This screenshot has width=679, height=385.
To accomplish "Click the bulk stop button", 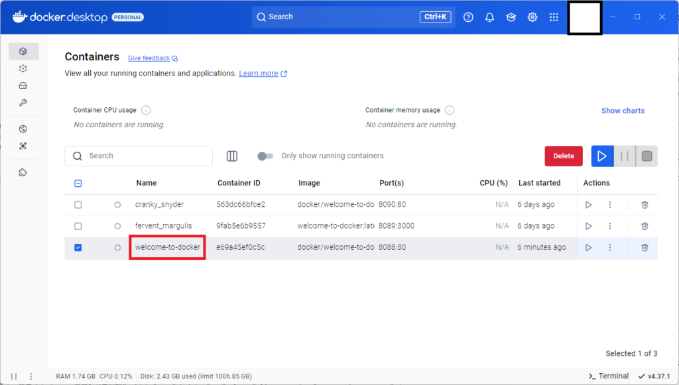I will click(x=647, y=156).
